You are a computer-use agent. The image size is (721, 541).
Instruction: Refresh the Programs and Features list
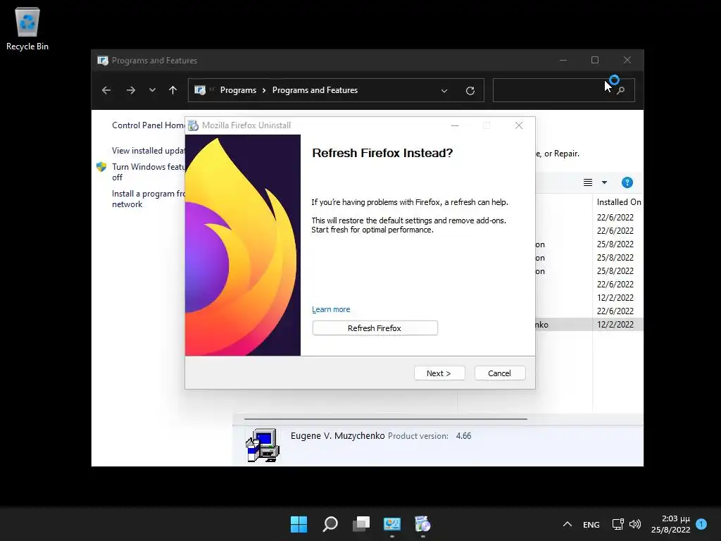point(470,91)
